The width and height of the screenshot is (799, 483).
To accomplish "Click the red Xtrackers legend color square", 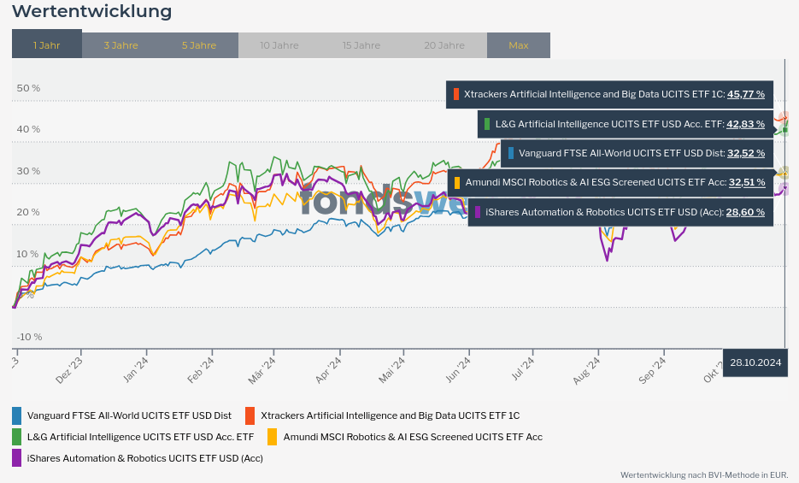I will [250, 415].
